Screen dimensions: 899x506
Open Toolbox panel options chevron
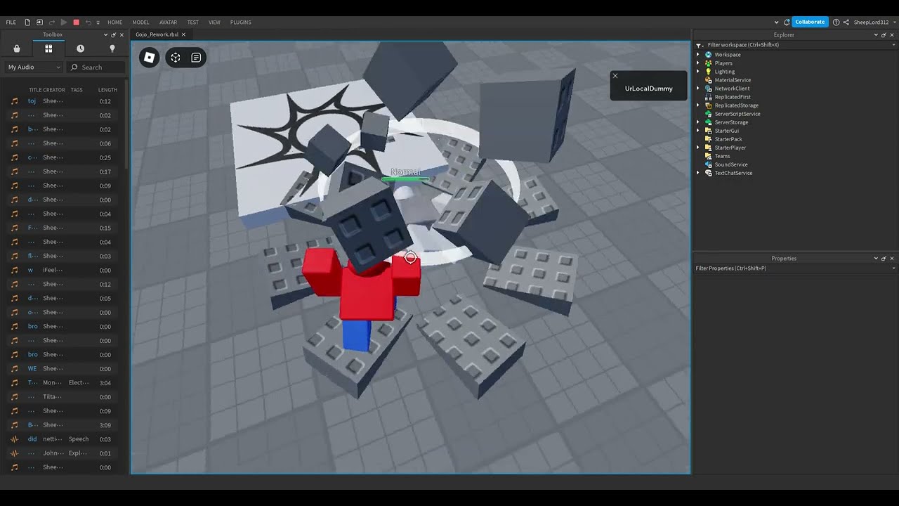106,34
